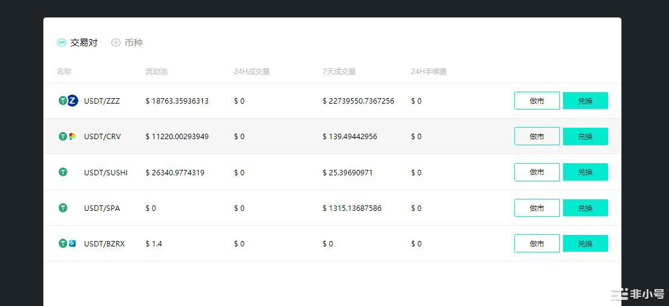Select the USDT/CRV pair name
669x306 pixels.
pyautogui.click(x=102, y=137)
